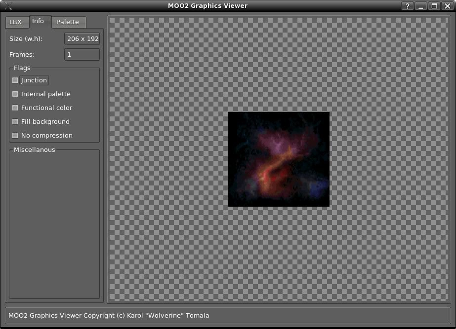Check the Functional color option
Viewport: 456px width, 329px height.
coord(15,108)
